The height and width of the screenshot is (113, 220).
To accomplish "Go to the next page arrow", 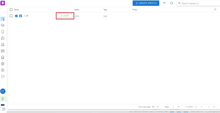I will tap(209, 107).
